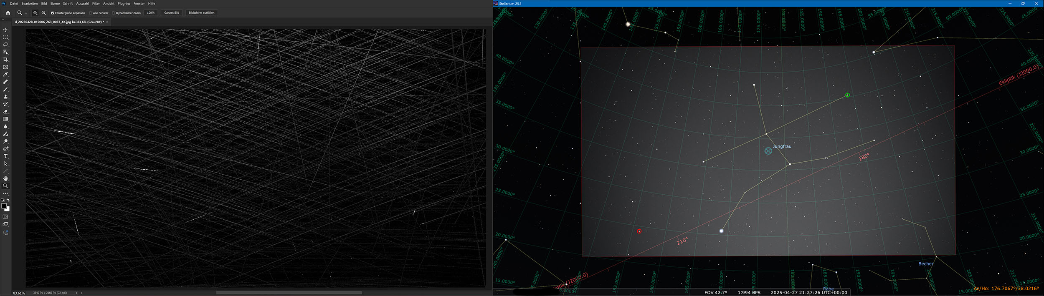This screenshot has height=296, width=1044.
Task: Click the 'Bildschirm ausfüllen' button
Action: [201, 13]
